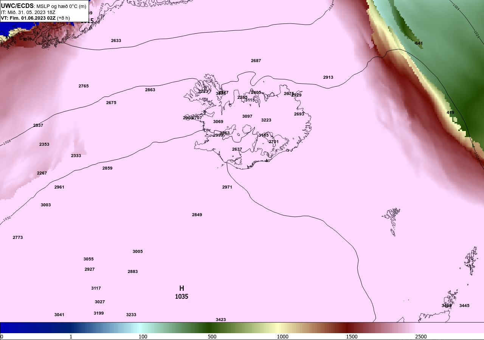Select the 3423 height value

tap(221, 320)
